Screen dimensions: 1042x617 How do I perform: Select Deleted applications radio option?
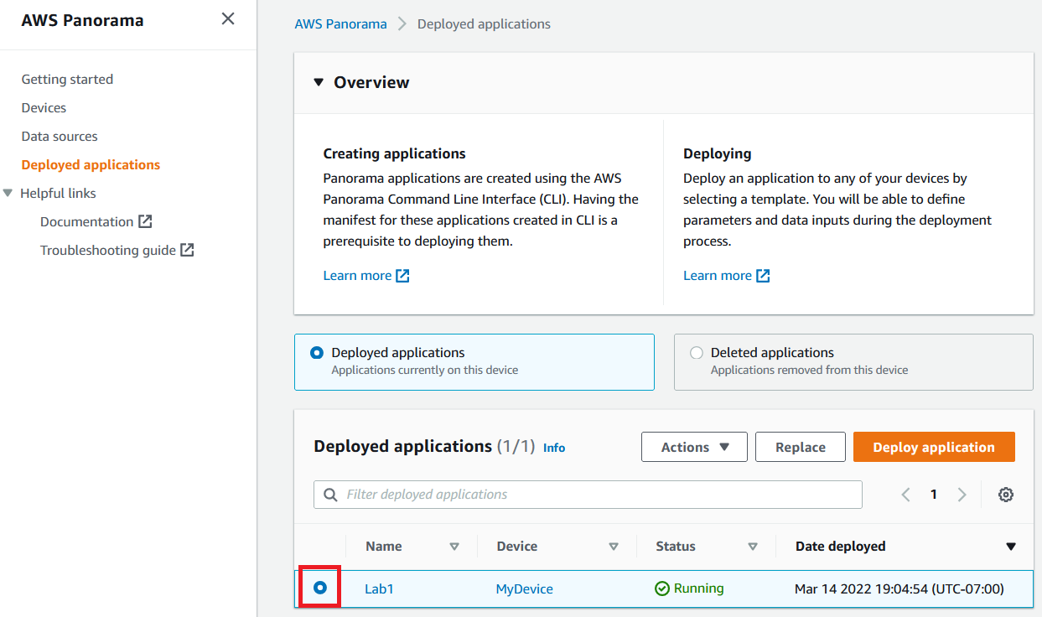pyautogui.click(x=697, y=353)
